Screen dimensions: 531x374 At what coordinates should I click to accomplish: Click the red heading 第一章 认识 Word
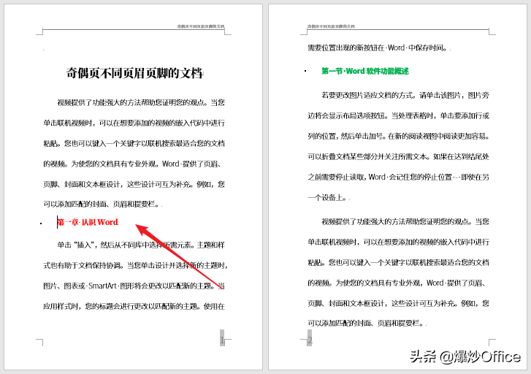(x=88, y=222)
